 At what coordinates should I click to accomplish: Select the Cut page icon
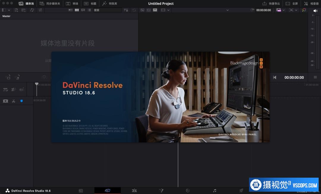[108, 190]
